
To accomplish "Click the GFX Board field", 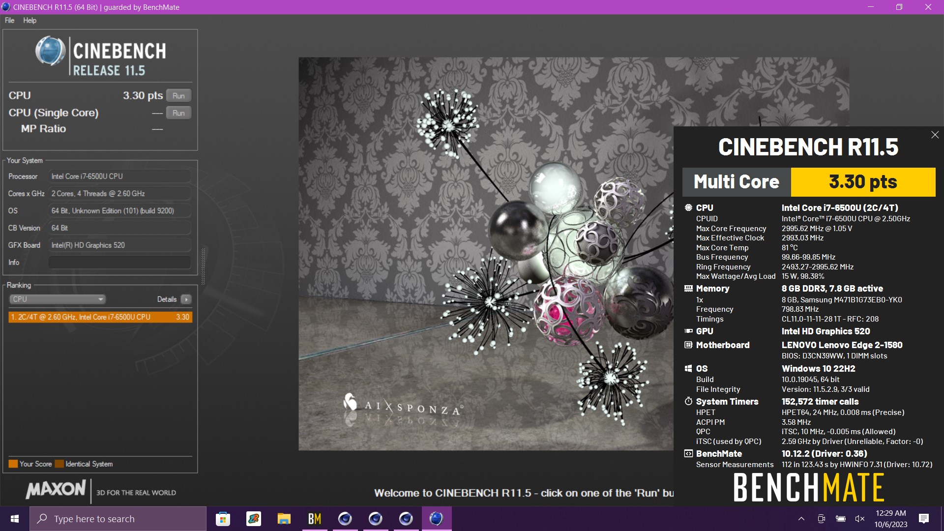I will point(119,245).
